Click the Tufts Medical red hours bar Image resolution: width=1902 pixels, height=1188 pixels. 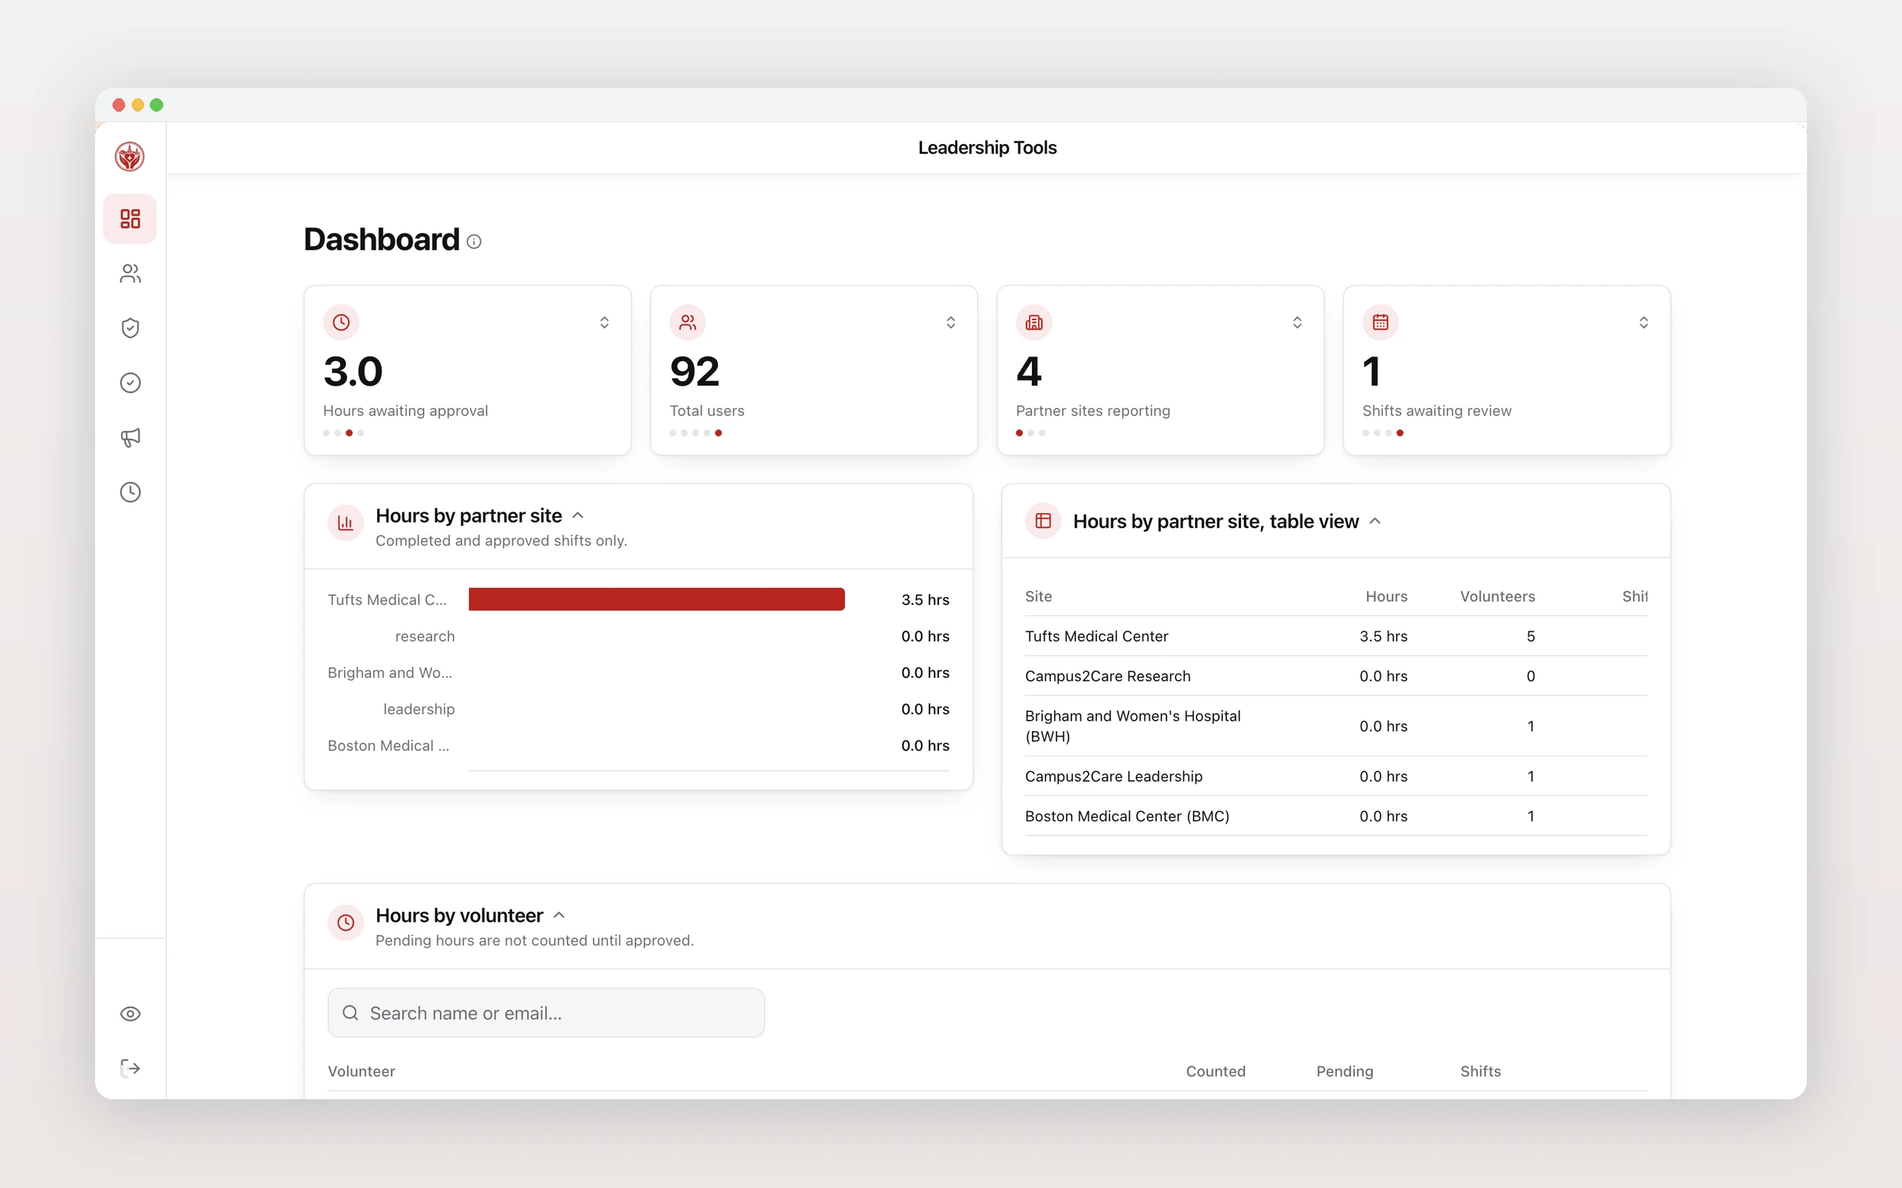click(x=656, y=600)
